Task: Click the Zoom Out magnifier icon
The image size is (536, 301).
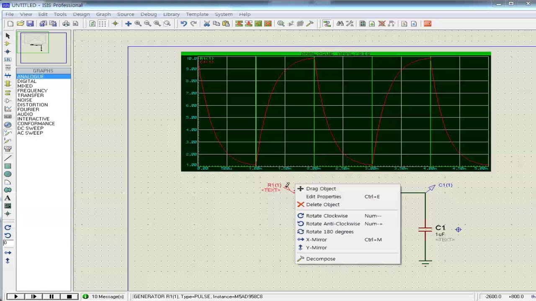Action: 147,24
